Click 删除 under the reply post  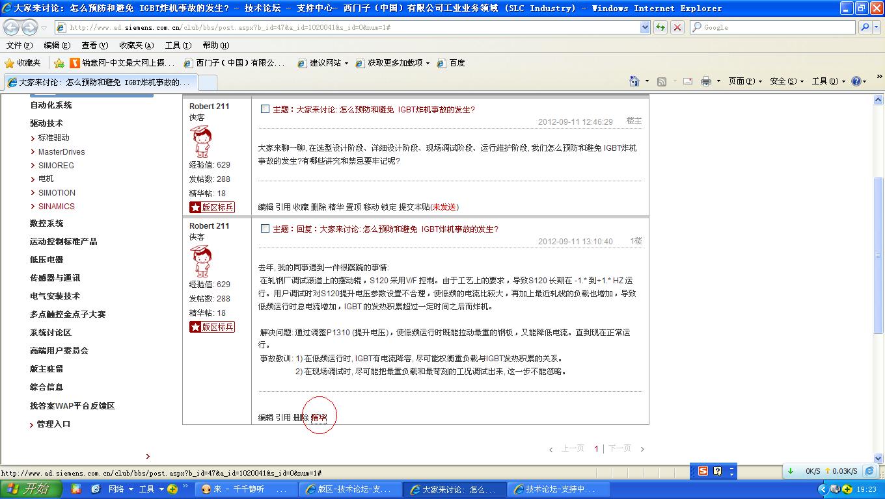tap(301, 418)
